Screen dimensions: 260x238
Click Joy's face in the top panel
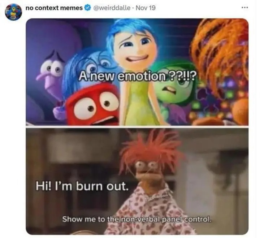[x=134, y=47]
